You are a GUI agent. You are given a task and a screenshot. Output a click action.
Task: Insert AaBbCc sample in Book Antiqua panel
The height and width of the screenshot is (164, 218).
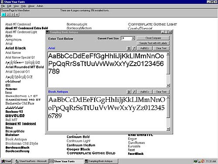point(145,92)
